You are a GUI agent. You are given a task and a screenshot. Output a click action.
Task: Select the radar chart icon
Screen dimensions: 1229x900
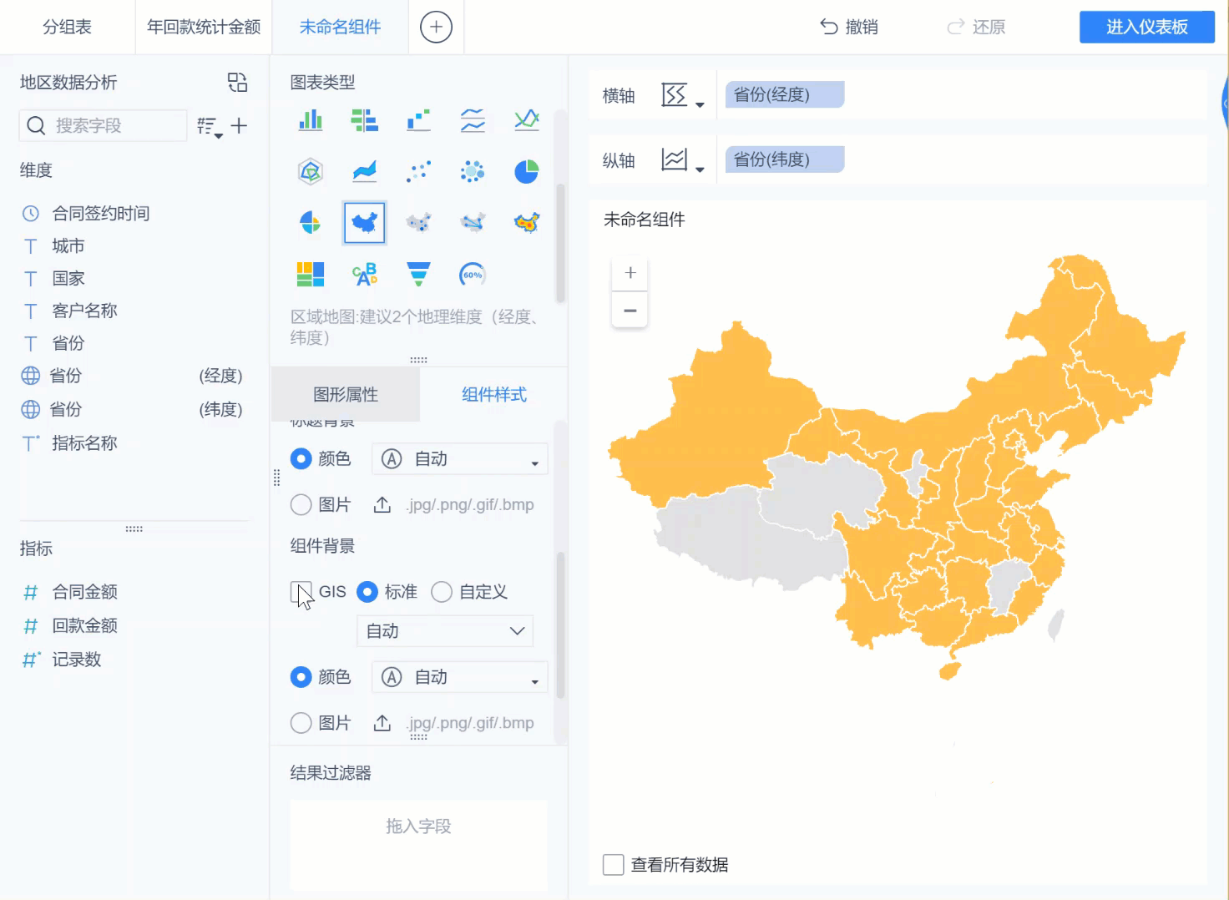coord(311,171)
